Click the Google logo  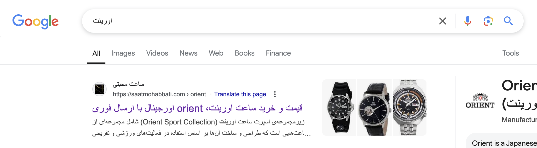[35, 21]
